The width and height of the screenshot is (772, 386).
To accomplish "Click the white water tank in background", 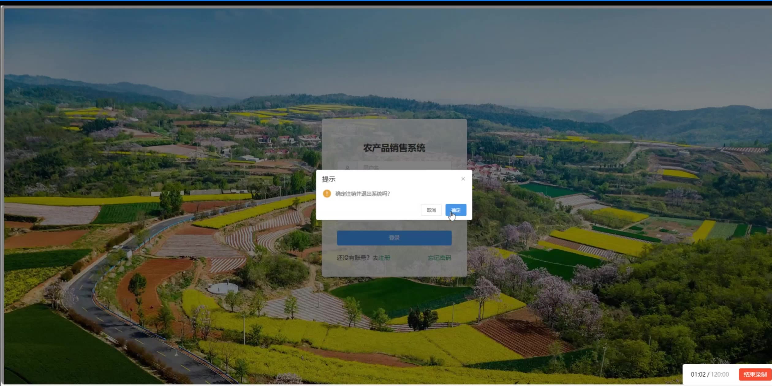I will 223,288.
